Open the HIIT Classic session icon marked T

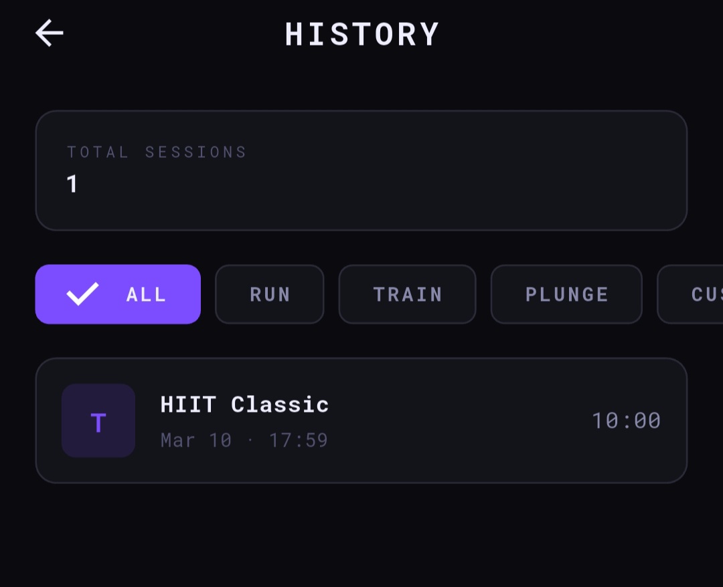point(98,421)
